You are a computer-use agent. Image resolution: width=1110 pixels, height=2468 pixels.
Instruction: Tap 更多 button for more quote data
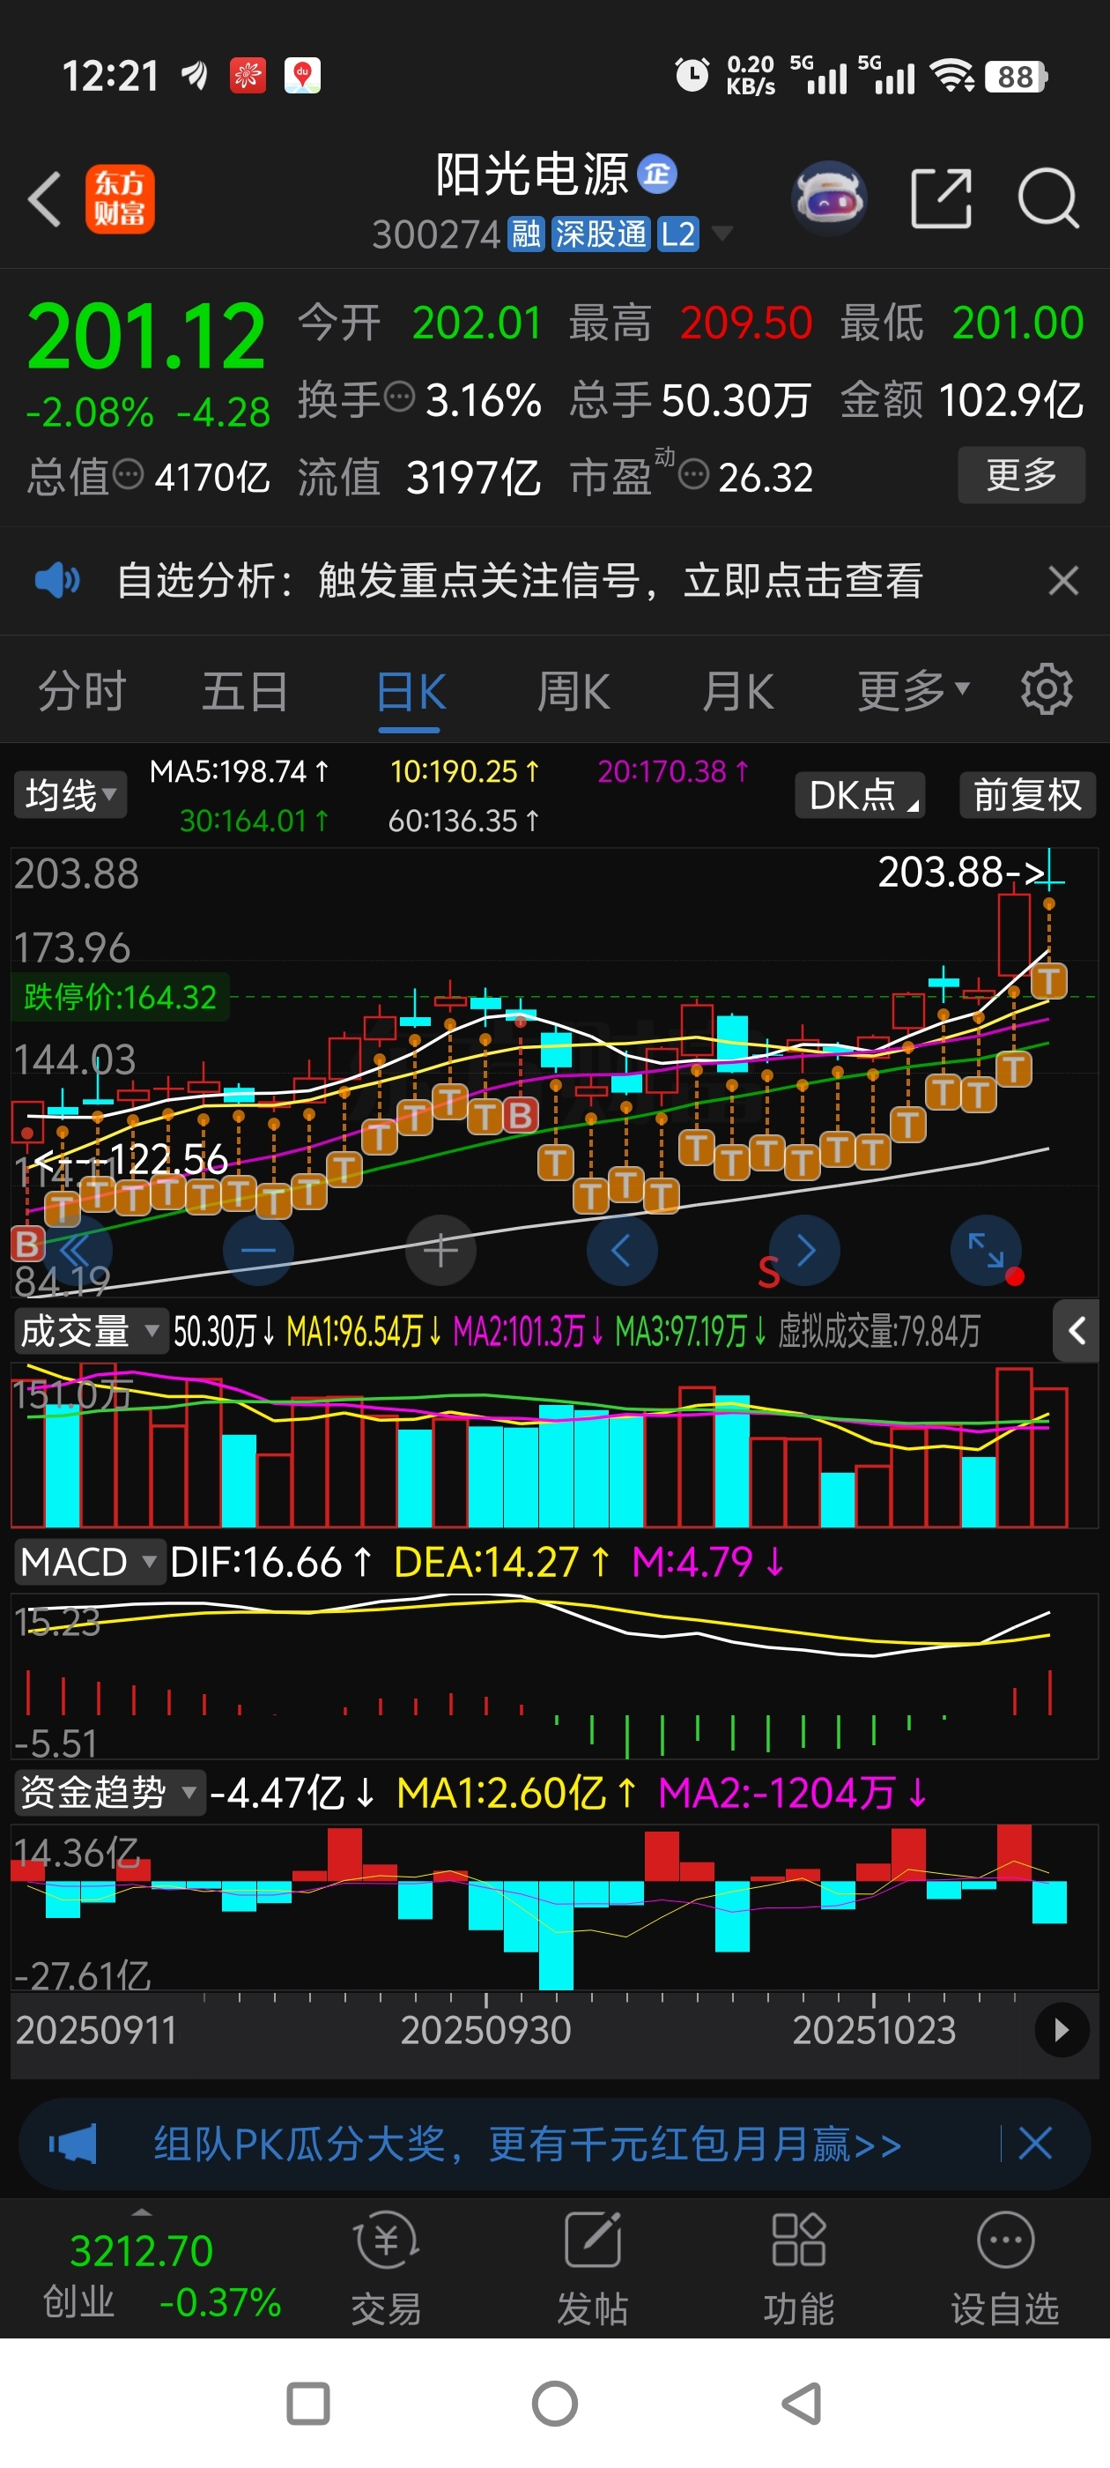[1021, 474]
